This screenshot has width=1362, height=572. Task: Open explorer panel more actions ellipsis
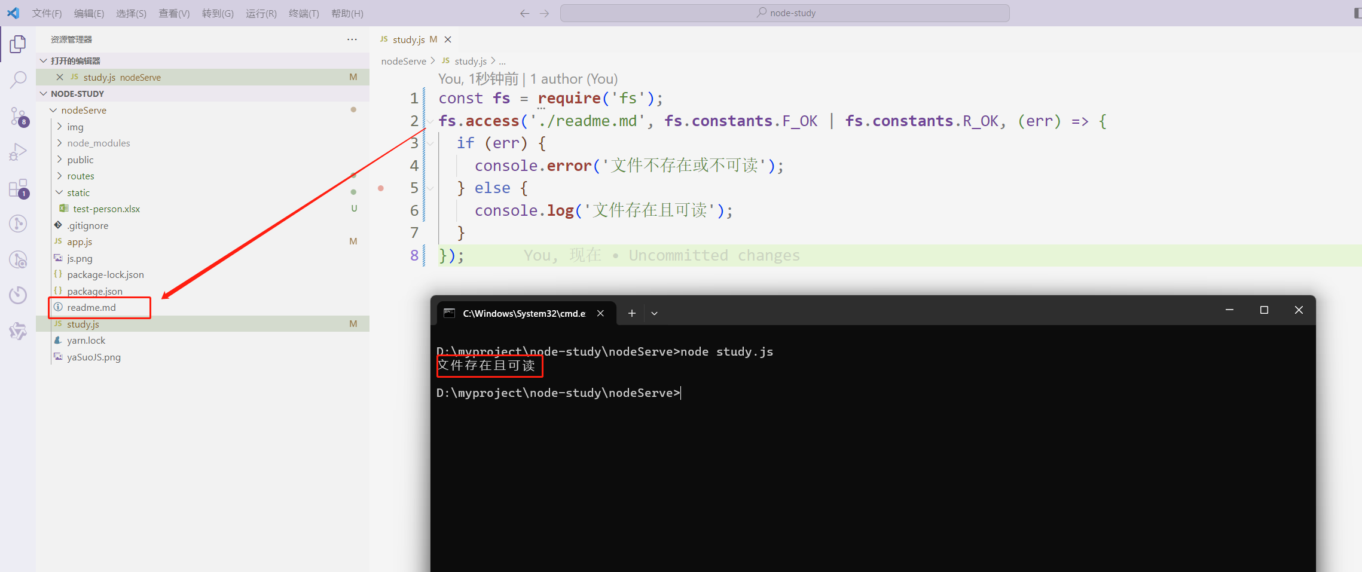pyautogui.click(x=352, y=39)
